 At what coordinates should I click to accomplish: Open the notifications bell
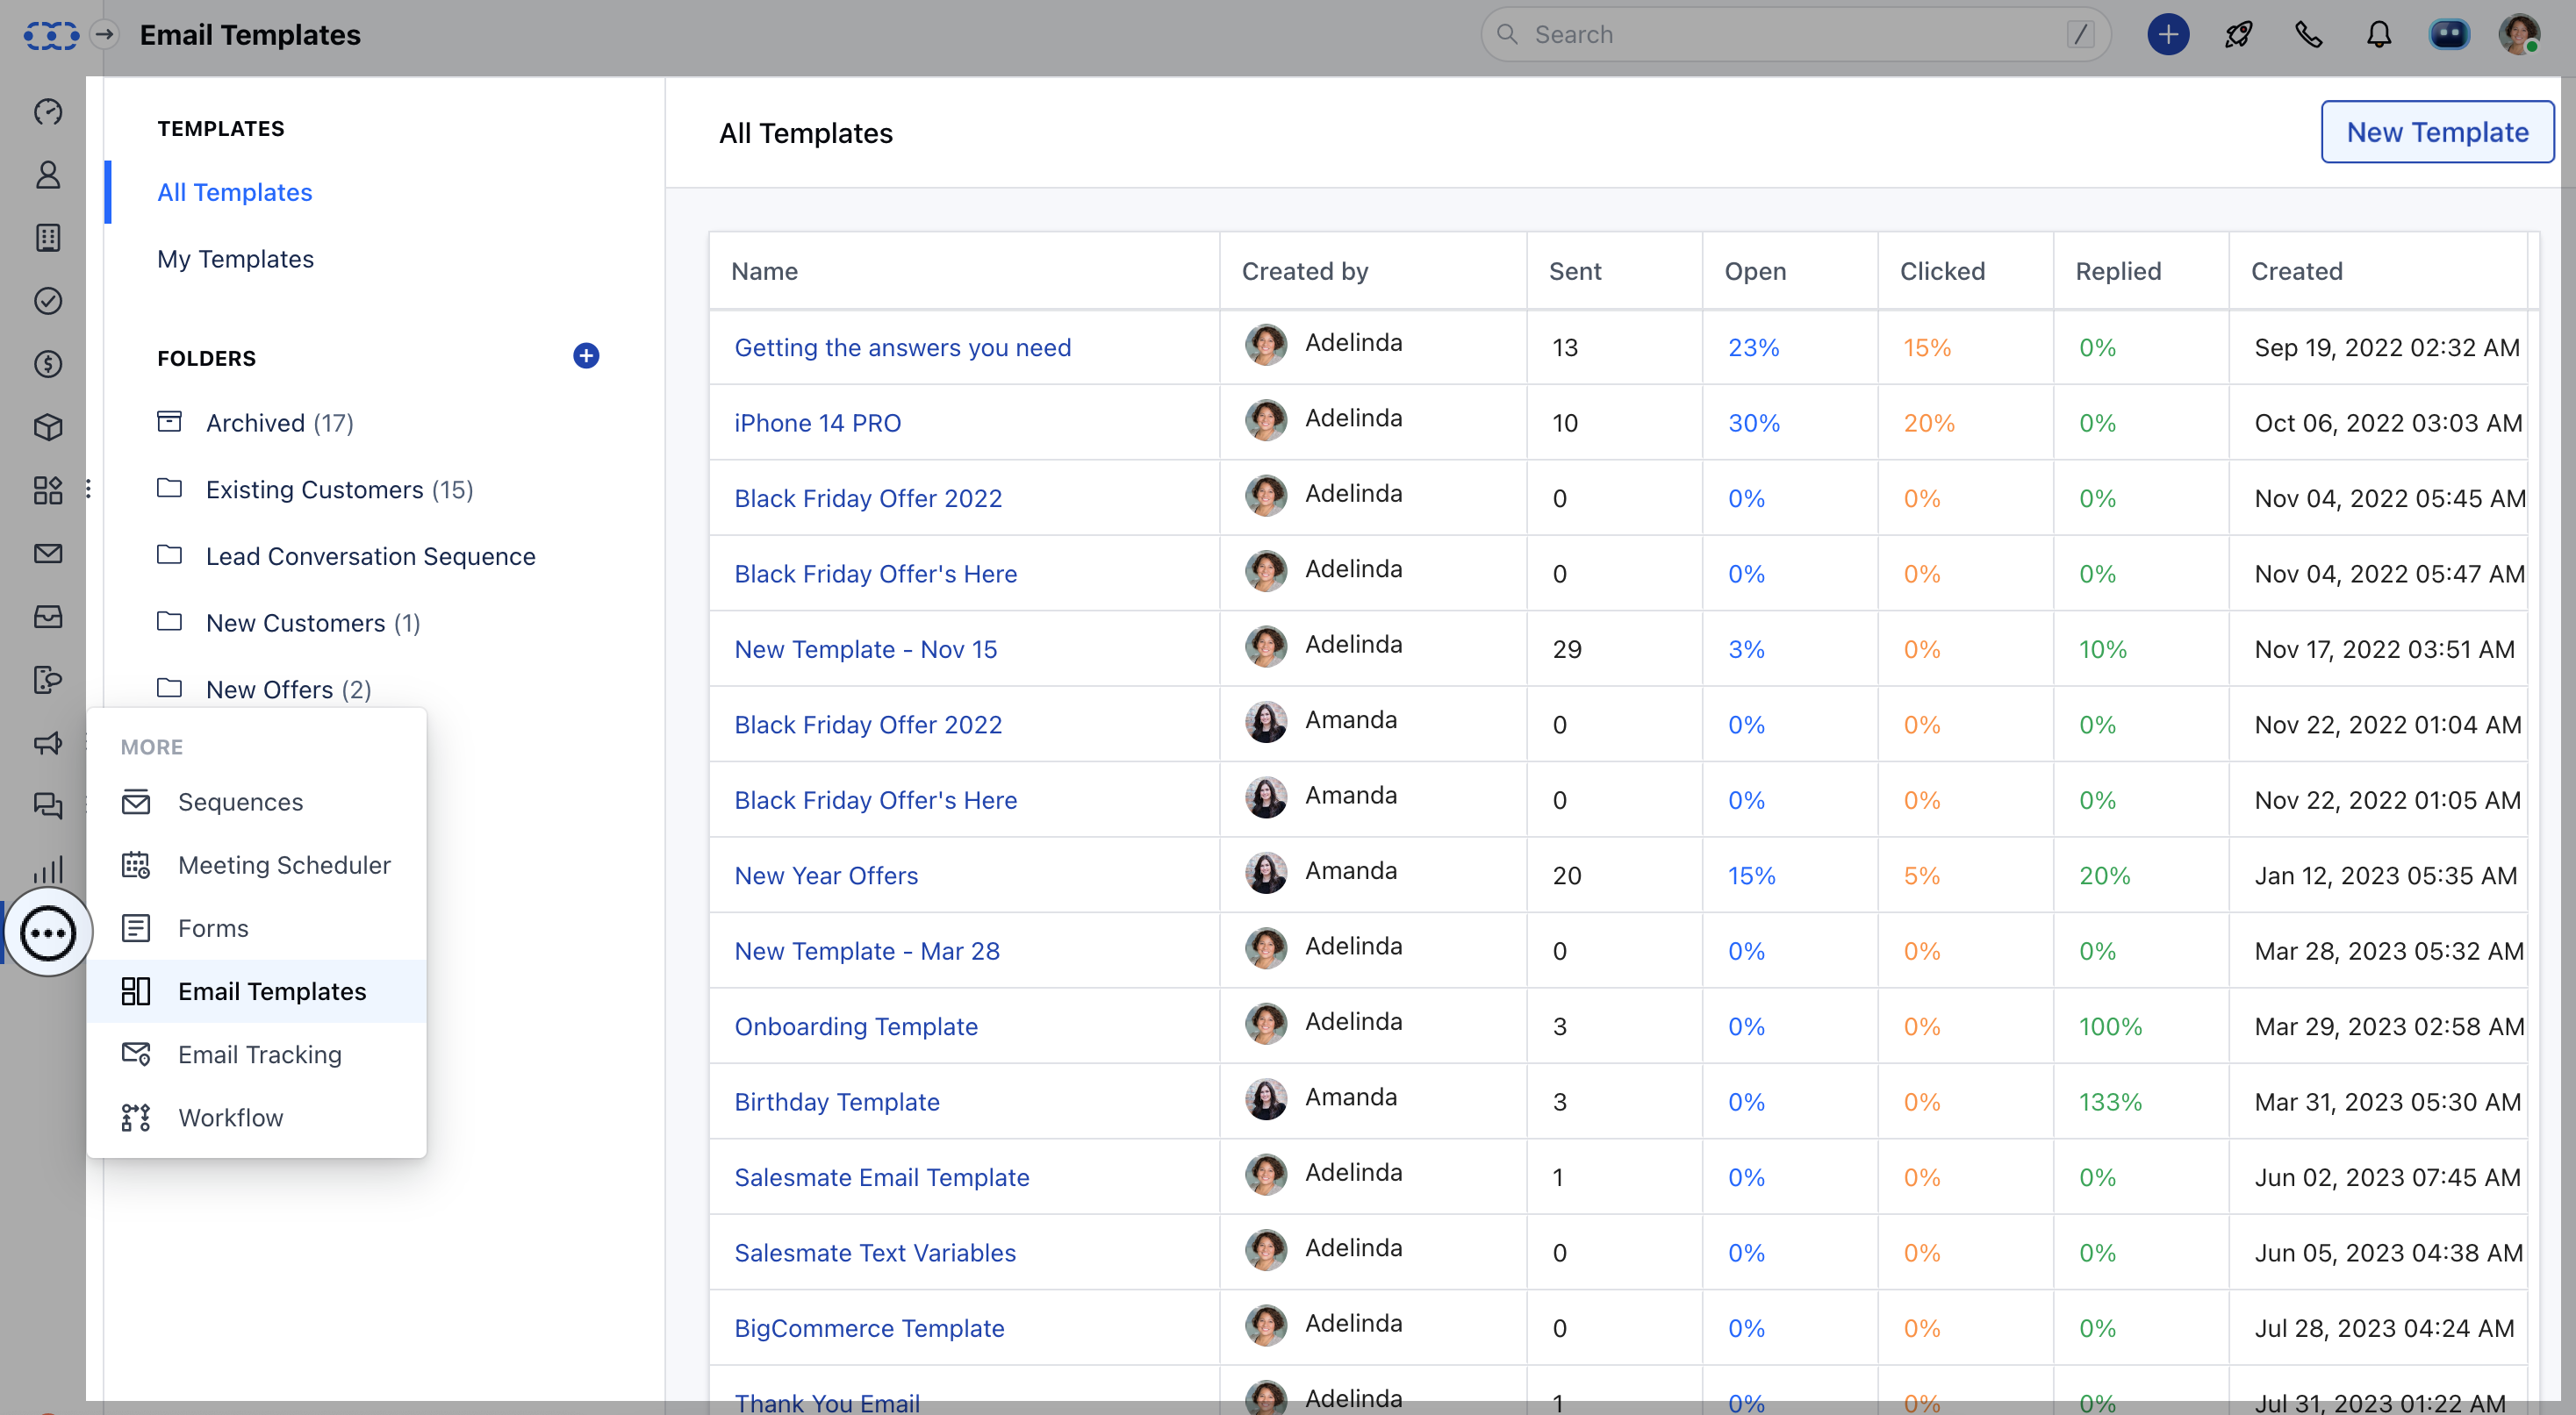(2378, 35)
